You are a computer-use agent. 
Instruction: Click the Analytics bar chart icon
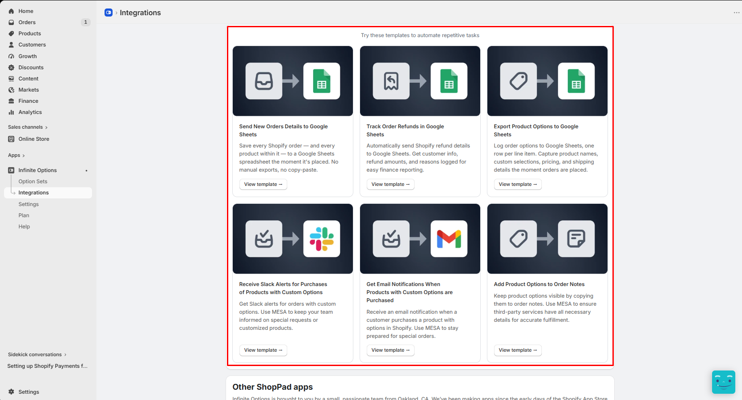[x=11, y=112]
